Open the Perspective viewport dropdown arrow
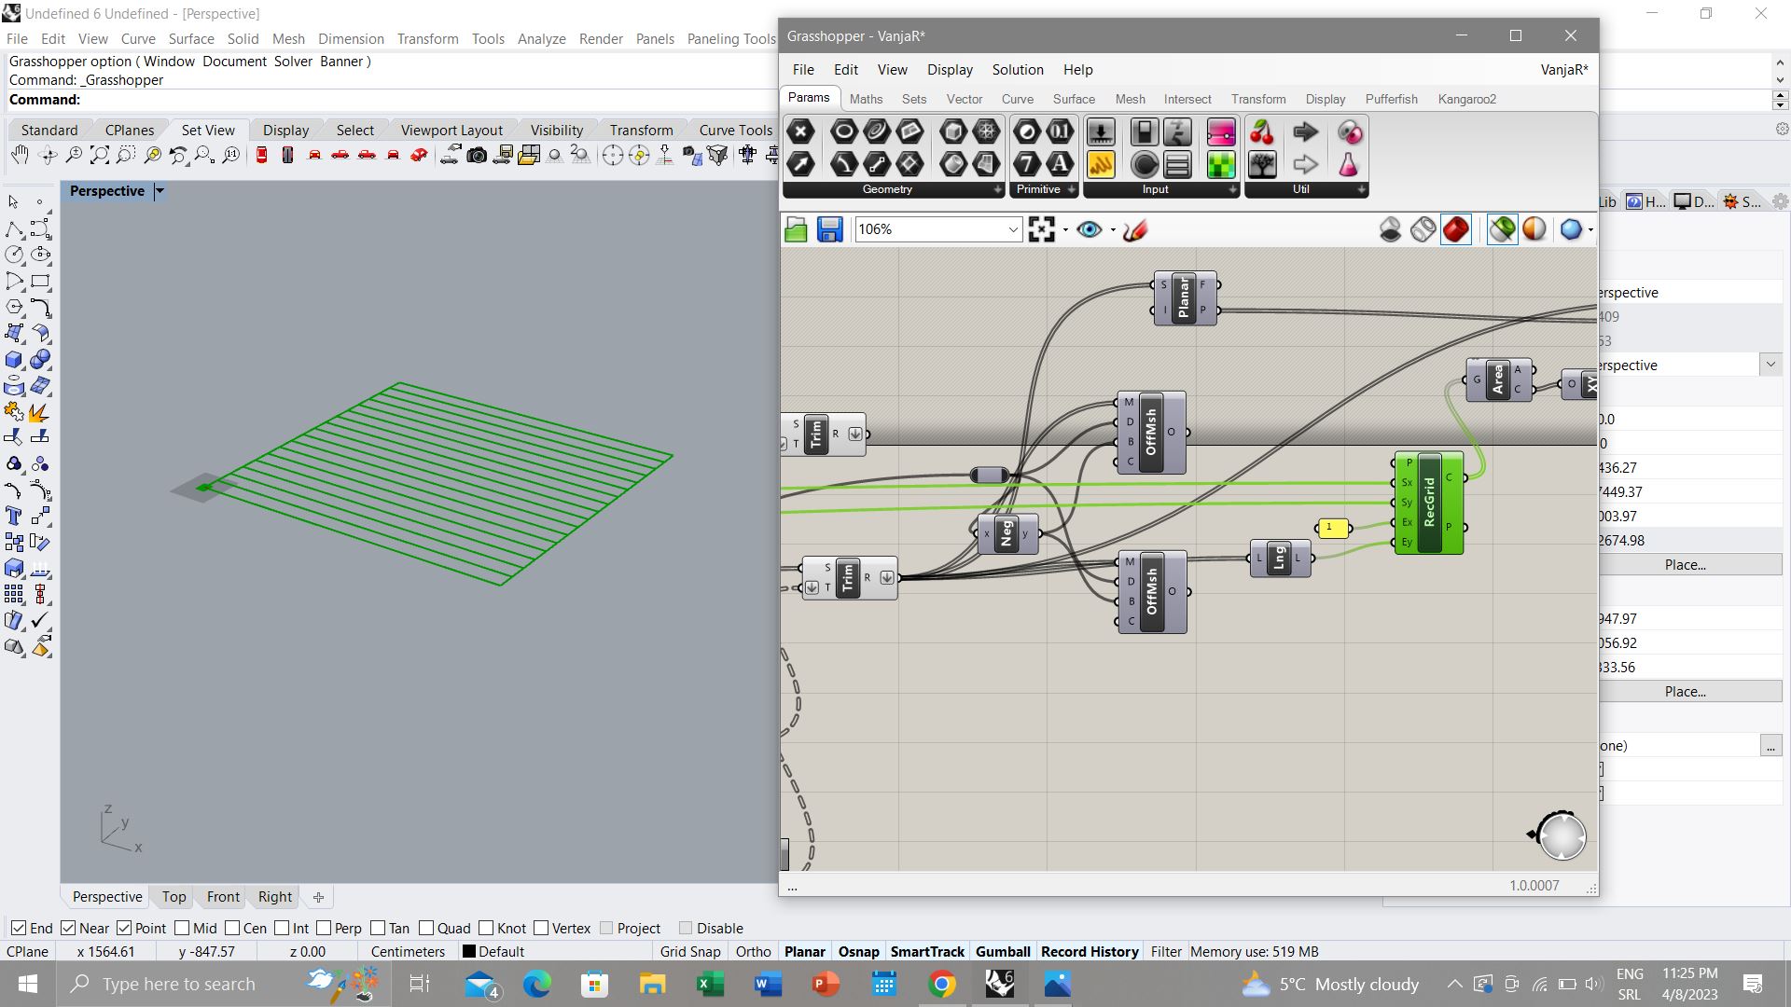This screenshot has width=1791, height=1007. 160,191
